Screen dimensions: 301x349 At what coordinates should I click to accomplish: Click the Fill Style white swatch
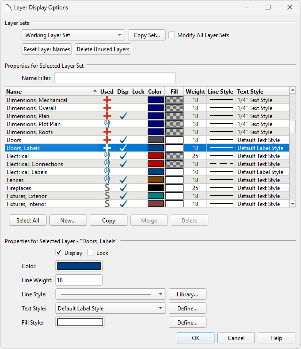click(x=80, y=322)
